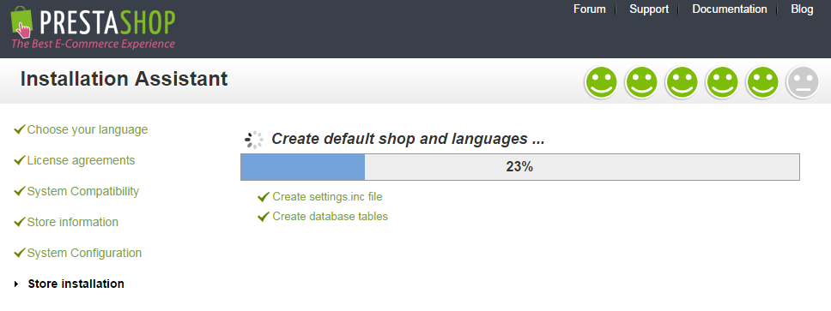Viewport: 831px width, 311px height.
Task: Click the third green smiley step indicator
Action: coord(682,83)
